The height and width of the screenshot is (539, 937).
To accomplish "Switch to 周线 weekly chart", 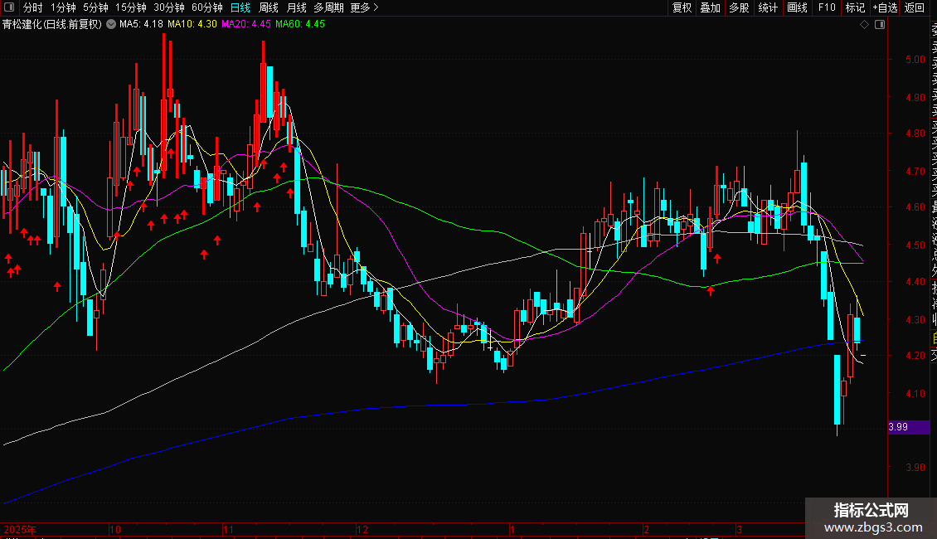I will click(x=269, y=7).
